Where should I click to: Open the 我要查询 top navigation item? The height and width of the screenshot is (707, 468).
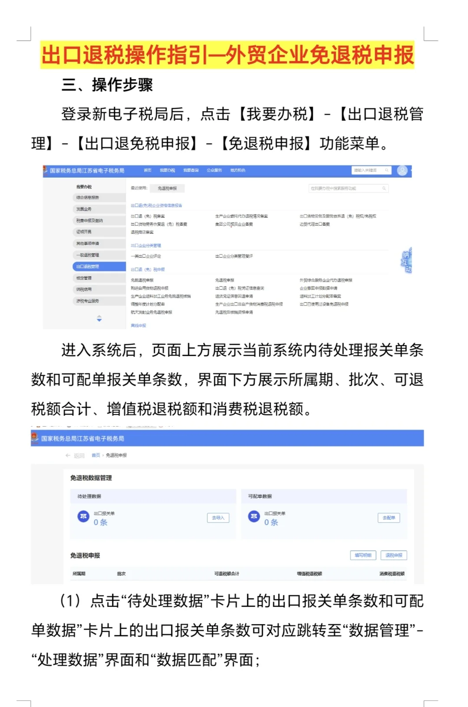191,170
